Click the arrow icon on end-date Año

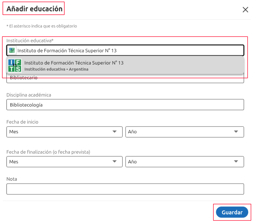point(236,162)
